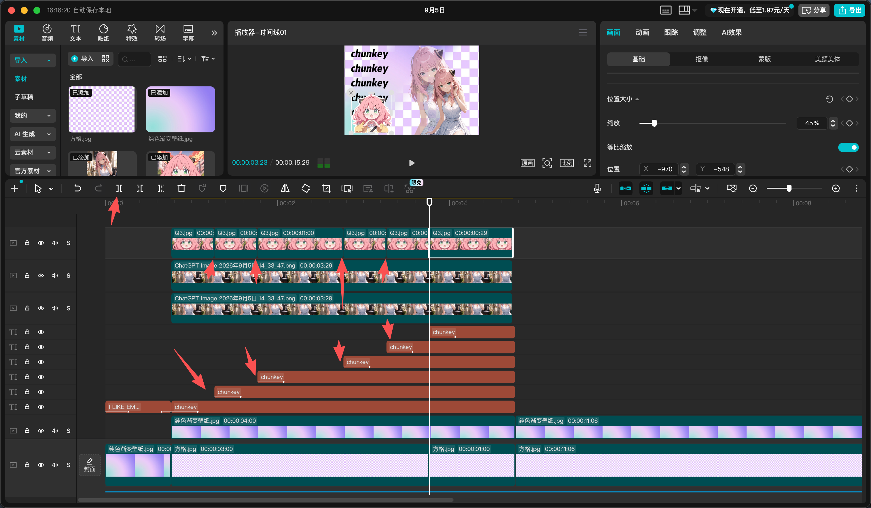Select the 抠像 sub-tab
The height and width of the screenshot is (508, 871).
click(x=701, y=59)
